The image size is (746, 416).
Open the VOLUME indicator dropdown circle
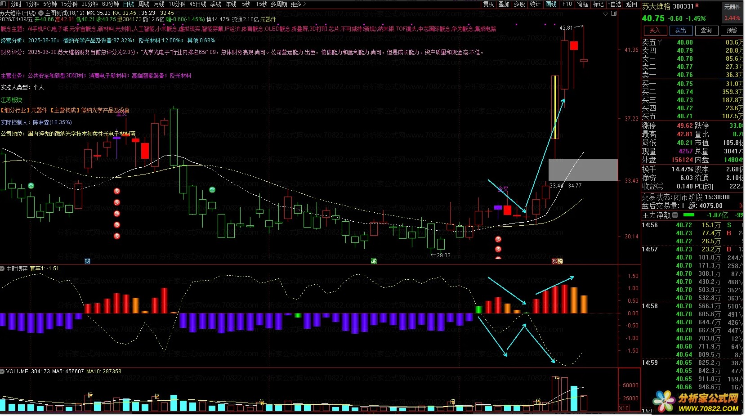pos(3,371)
